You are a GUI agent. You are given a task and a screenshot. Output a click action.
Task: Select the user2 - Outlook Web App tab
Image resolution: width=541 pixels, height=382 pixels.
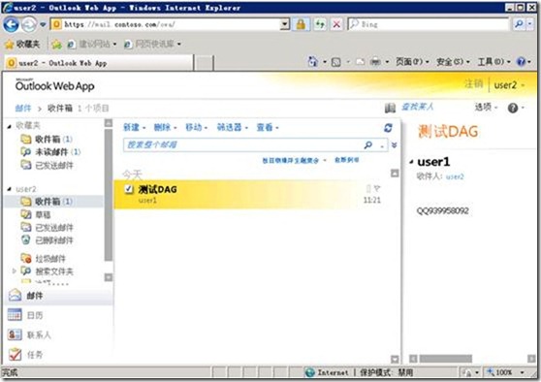[x=98, y=63]
